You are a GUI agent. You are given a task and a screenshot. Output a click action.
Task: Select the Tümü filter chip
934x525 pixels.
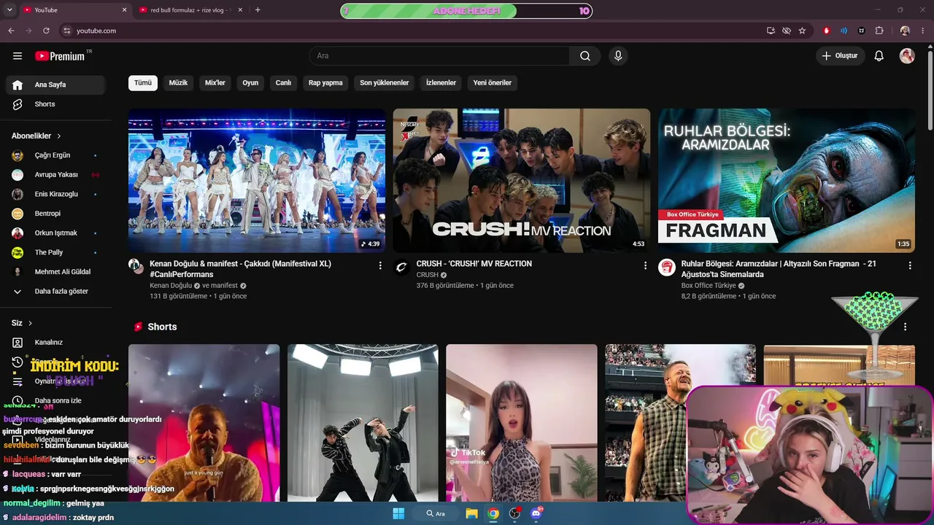[143, 83]
